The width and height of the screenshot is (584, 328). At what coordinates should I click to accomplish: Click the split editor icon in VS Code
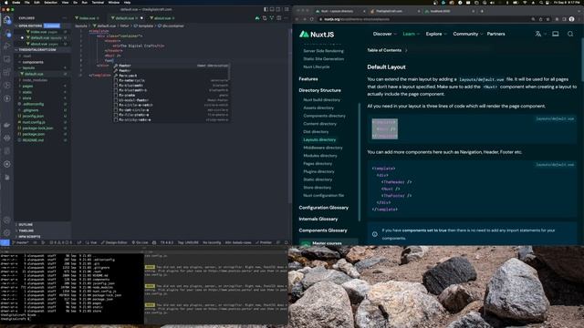[279, 18]
